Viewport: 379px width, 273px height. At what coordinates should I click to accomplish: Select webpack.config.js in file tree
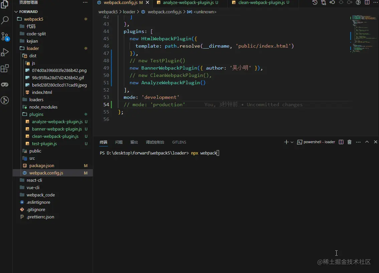(x=53, y=173)
